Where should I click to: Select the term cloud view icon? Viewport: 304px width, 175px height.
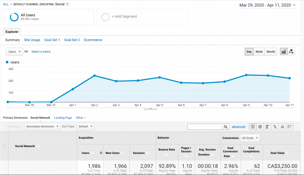pyautogui.click(x=282, y=127)
